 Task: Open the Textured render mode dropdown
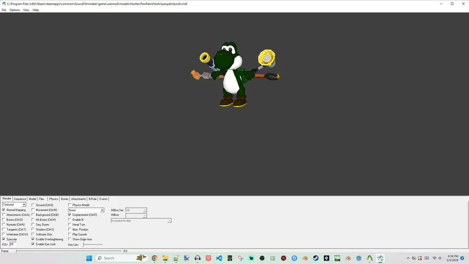14,205
